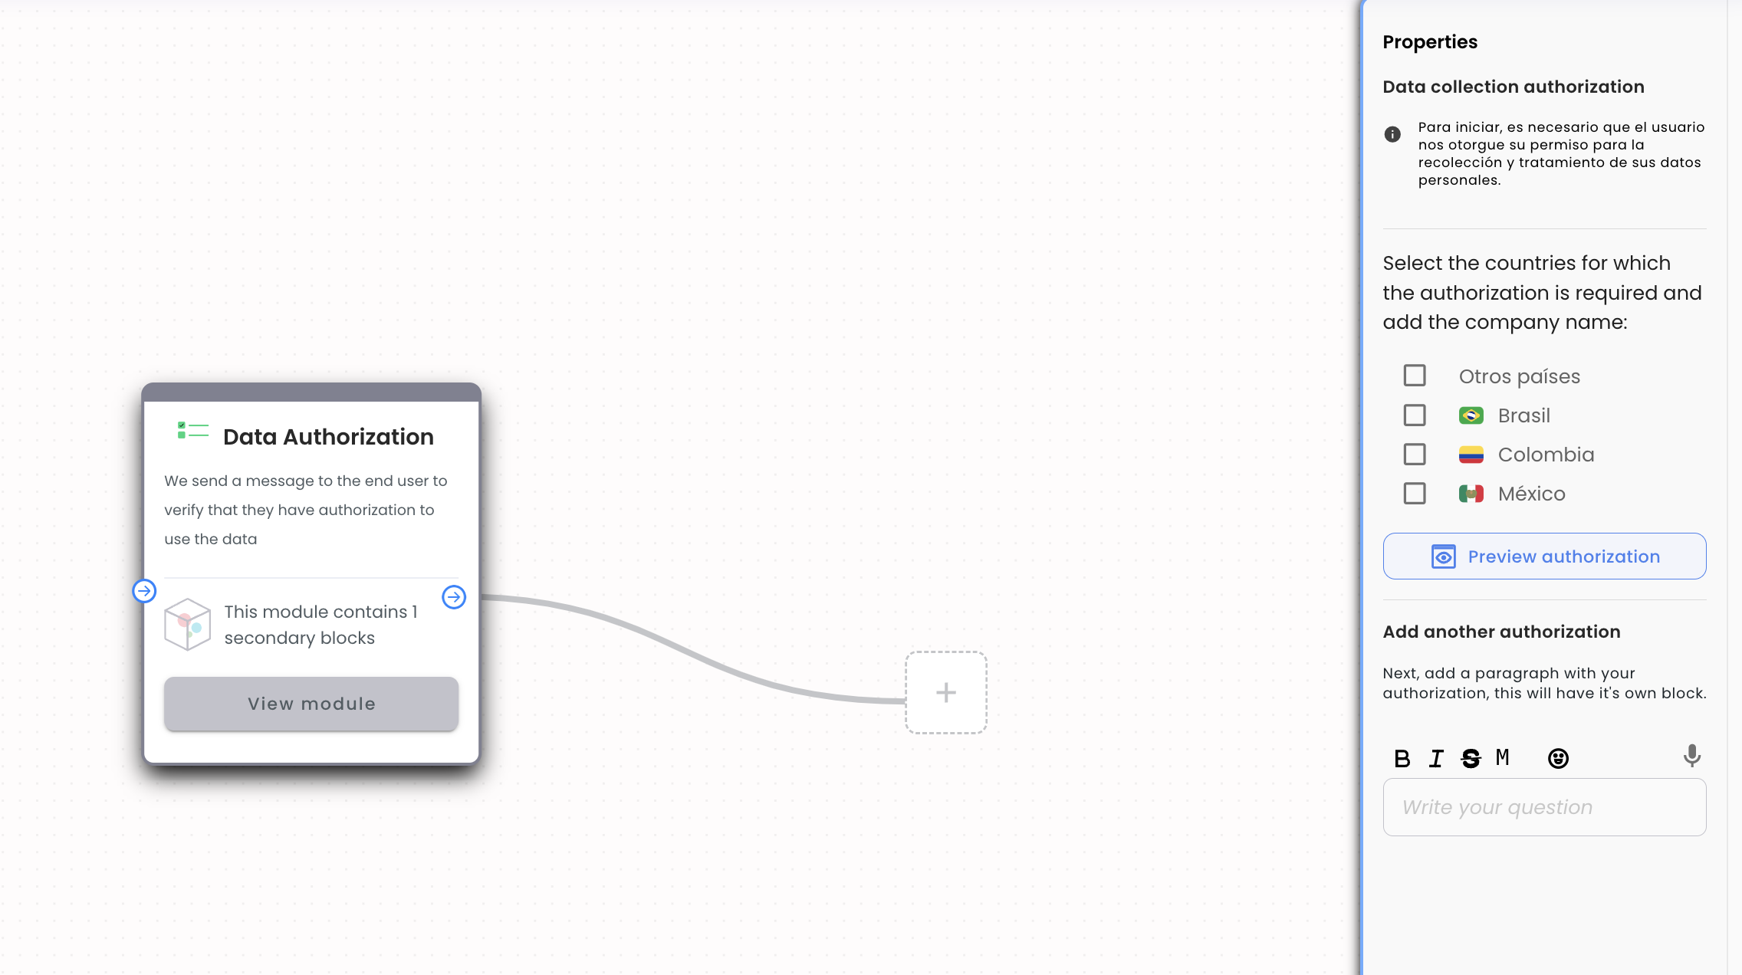Enable the Brasil country checkbox
Viewport: 1742px width, 975px height.
pos(1415,415)
